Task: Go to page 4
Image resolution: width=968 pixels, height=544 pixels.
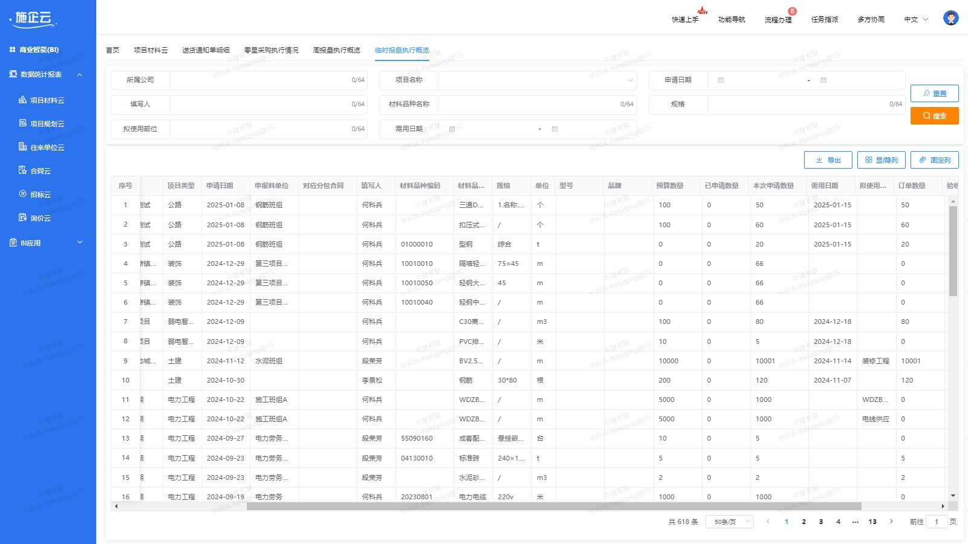Action: 838,522
